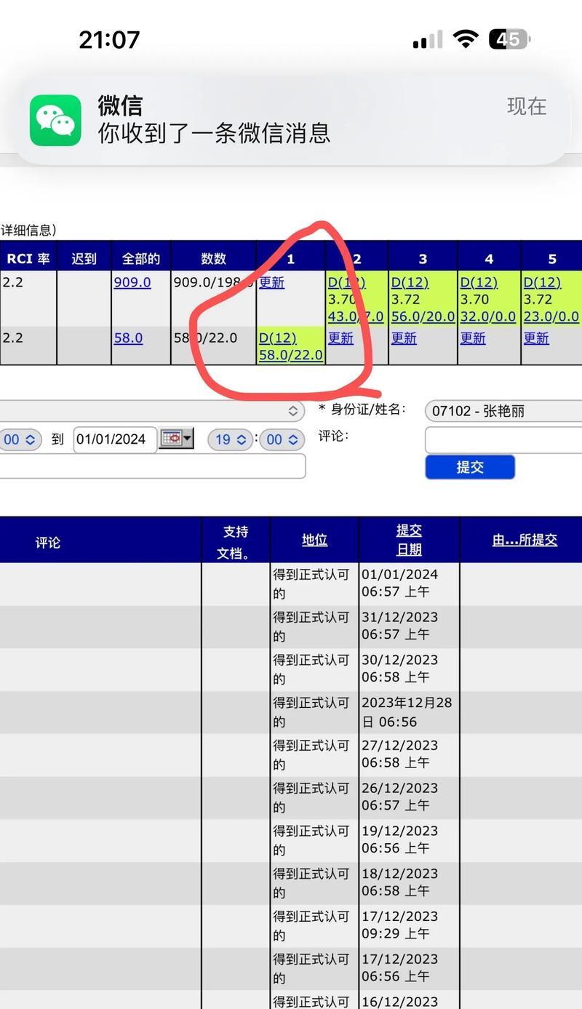
Task: Select the 27/12/2023 06:58 上午 date cell
Action: point(409,754)
